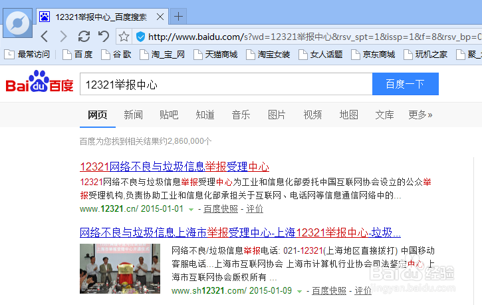Go forward with the forward arrow
The height and width of the screenshot is (305, 482).
(63, 37)
